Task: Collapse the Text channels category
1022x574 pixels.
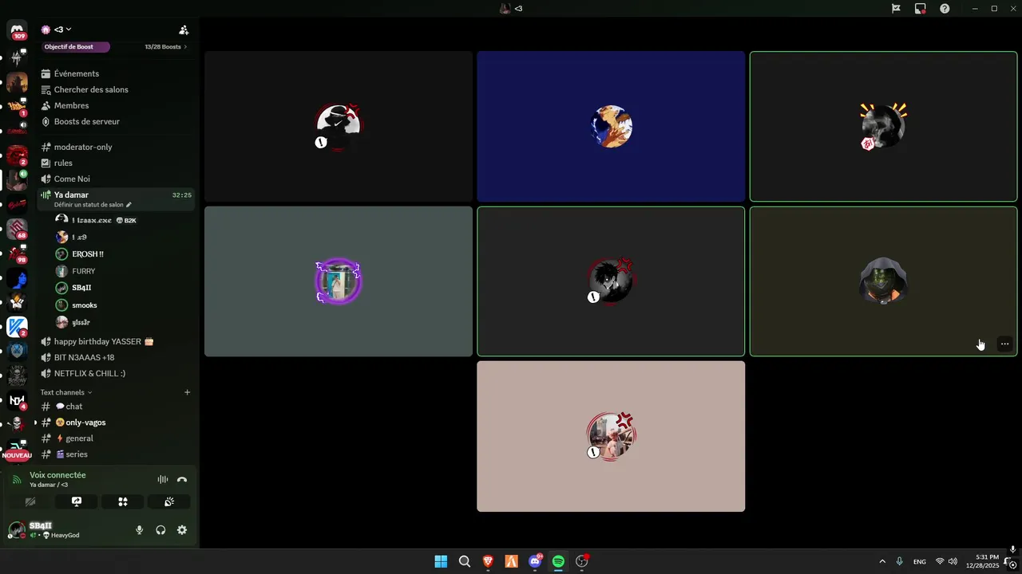Action: (66, 392)
